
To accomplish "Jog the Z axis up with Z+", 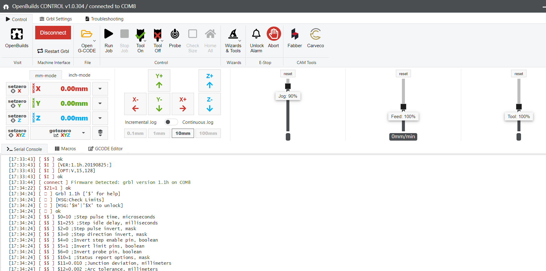I will (x=210, y=81).
